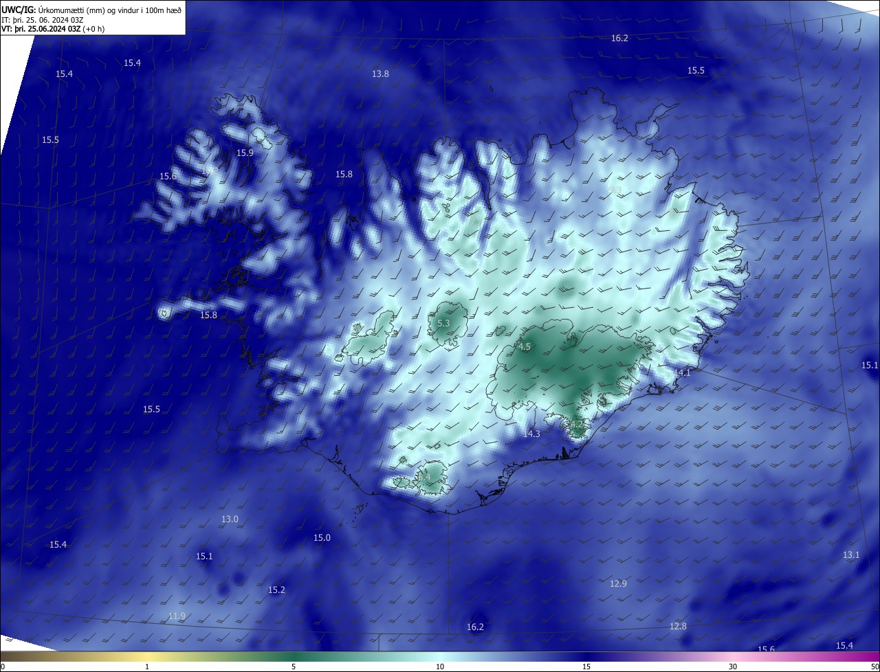Click the 12.9 value label

pyautogui.click(x=618, y=583)
